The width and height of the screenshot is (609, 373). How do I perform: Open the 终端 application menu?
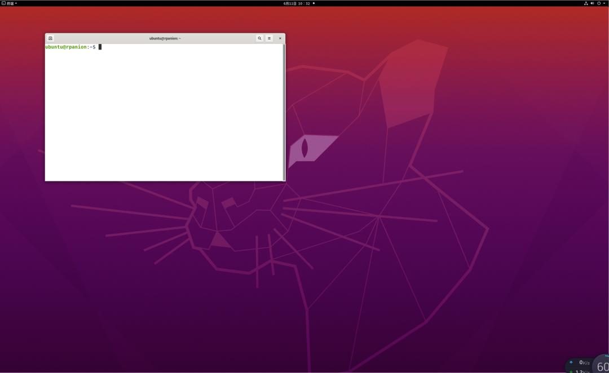(10, 3)
